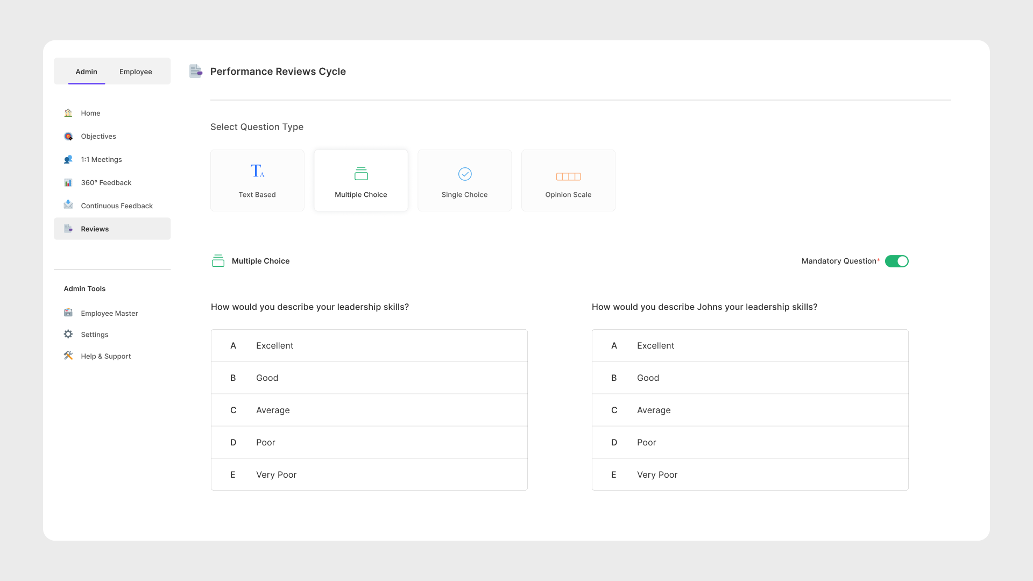Click the Text Based 'T' icon
The height and width of the screenshot is (581, 1033).
click(x=257, y=171)
